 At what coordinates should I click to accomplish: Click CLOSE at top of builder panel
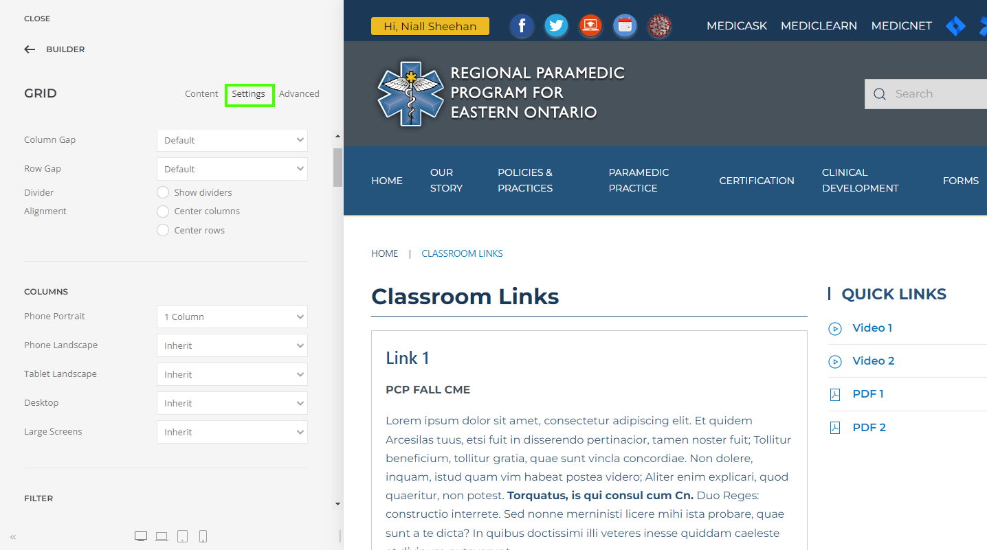click(x=37, y=19)
